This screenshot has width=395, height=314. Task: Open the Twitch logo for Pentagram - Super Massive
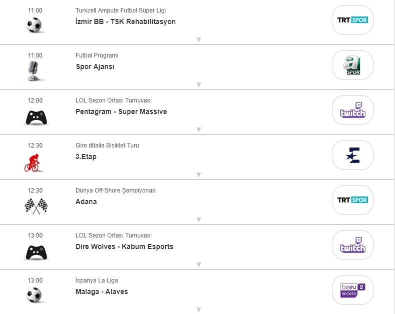click(353, 110)
